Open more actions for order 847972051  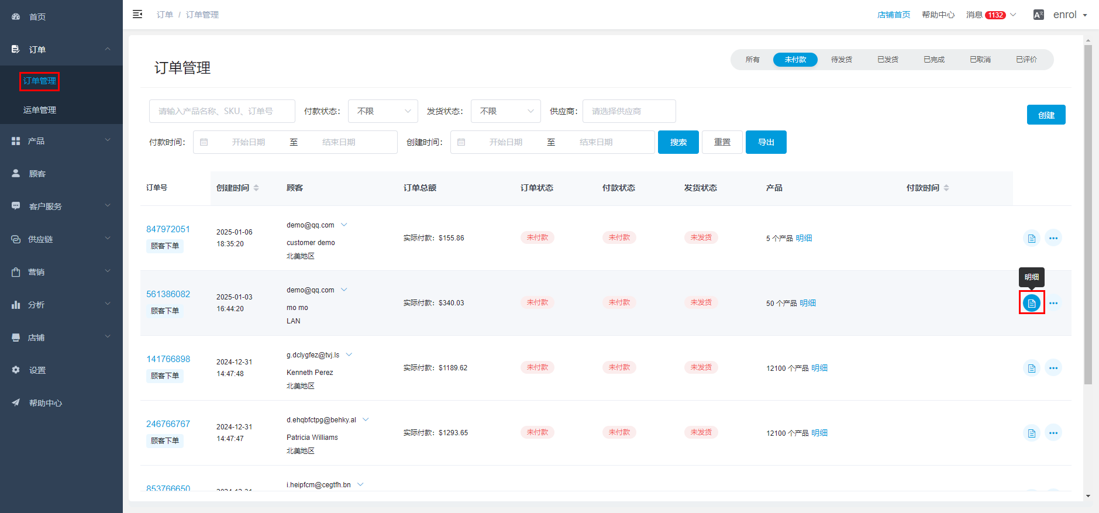coord(1053,238)
